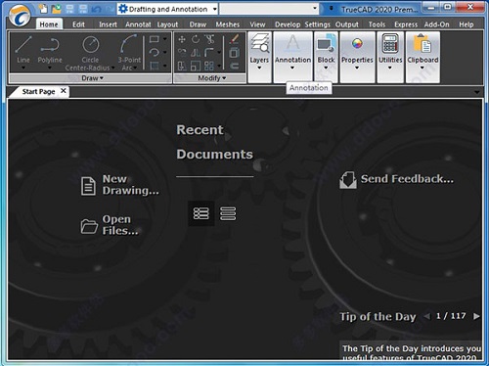Click the New document icon in quick access toolbar
489x366 pixels.
tap(43, 9)
